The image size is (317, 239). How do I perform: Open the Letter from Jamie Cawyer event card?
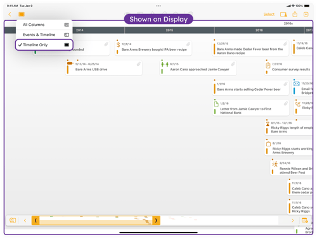tap(250, 108)
